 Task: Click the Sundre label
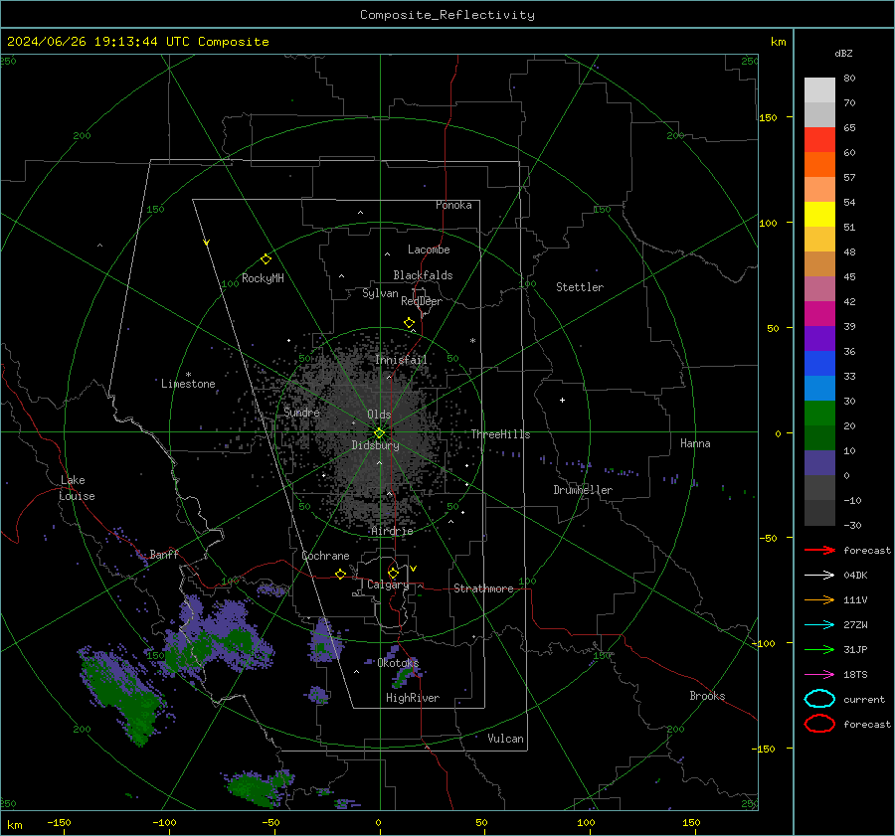click(x=301, y=412)
